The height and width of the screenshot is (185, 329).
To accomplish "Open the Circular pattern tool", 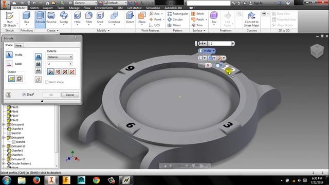I will pyautogui.click(x=175, y=20).
